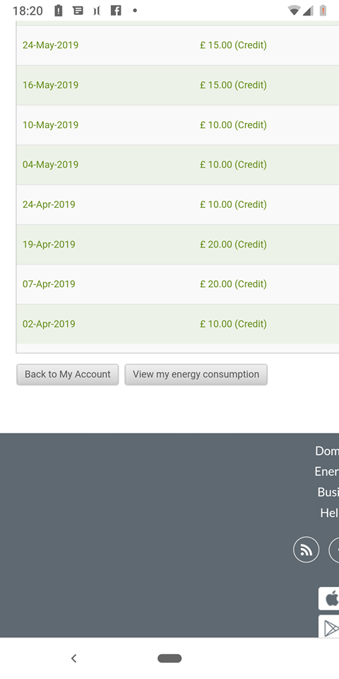Screen dimensions: 339x679
Task: Tap the Wi-Fi signal status icon
Action: [x=294, y=11]
